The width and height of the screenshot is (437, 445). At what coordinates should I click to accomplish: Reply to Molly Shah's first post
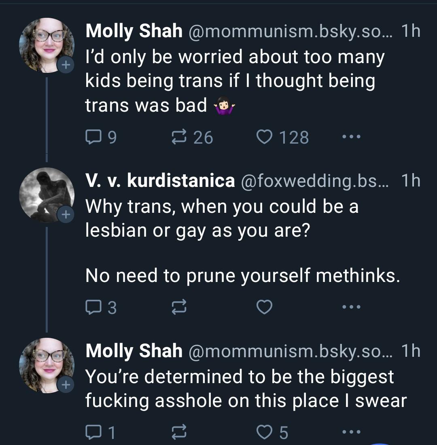[x=93, y=138]
